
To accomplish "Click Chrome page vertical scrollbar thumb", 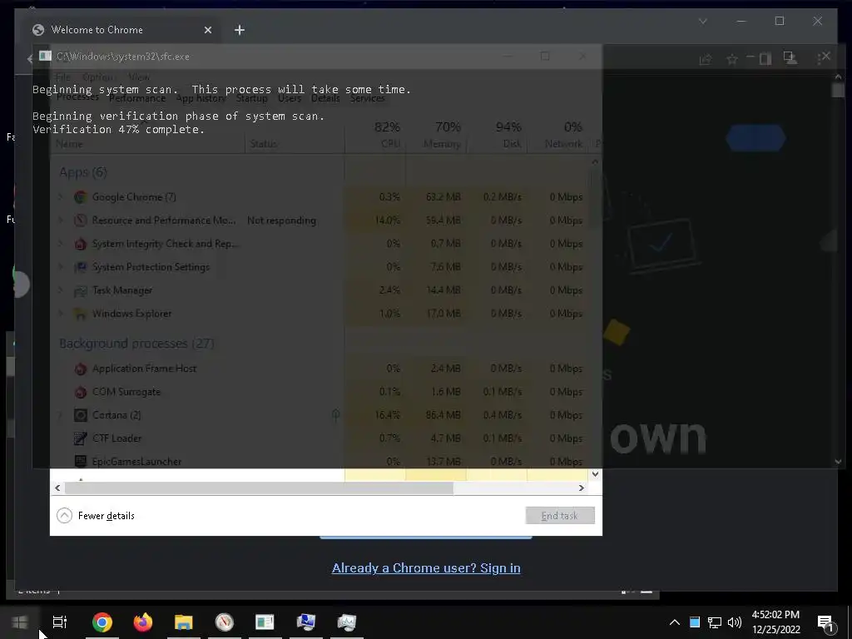I will 838,90.
